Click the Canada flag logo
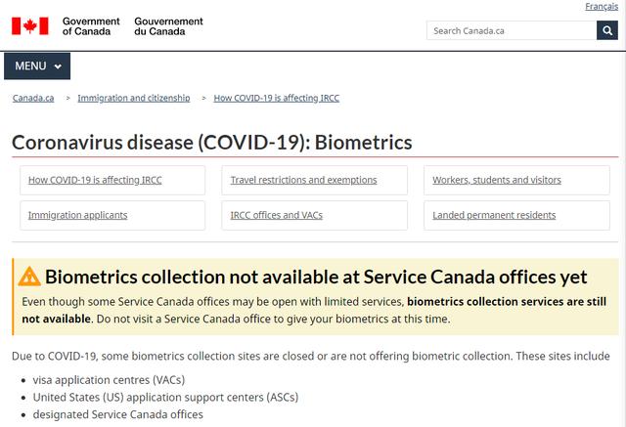 coord(29,25)
